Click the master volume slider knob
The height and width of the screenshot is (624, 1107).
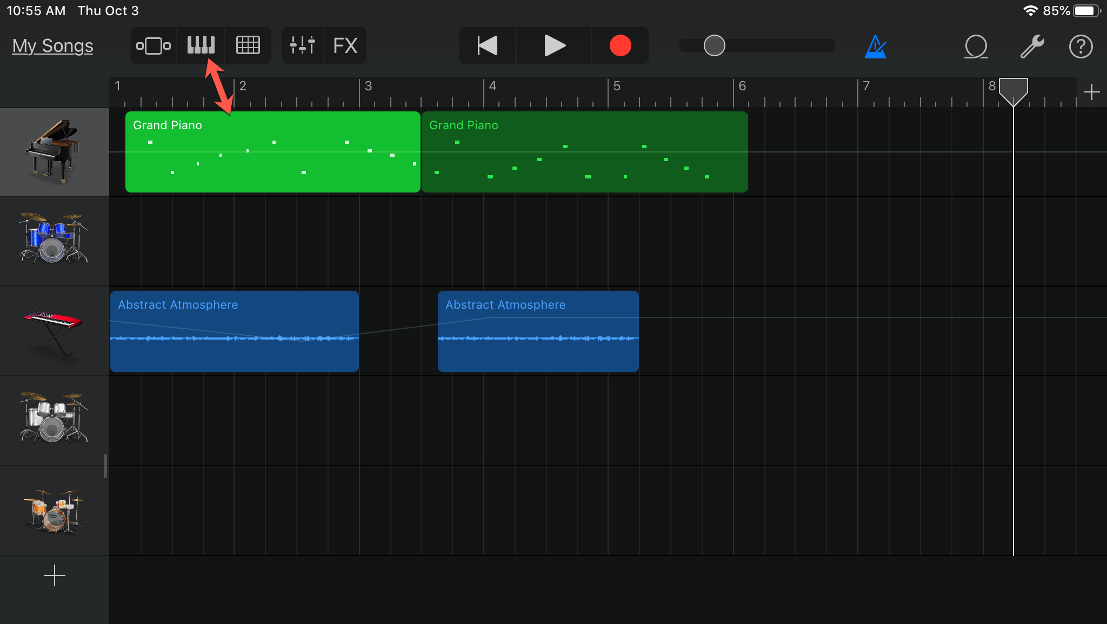click(714, 46)
